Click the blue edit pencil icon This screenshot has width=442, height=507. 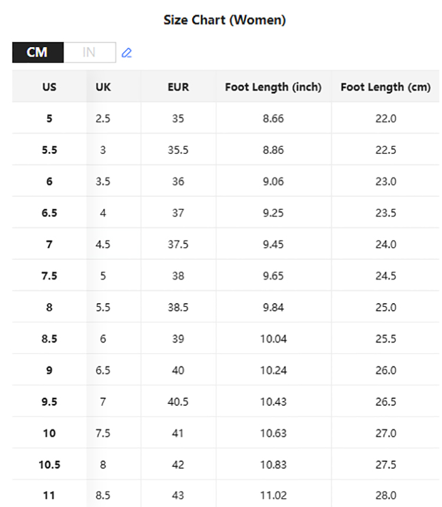[127, 53]
